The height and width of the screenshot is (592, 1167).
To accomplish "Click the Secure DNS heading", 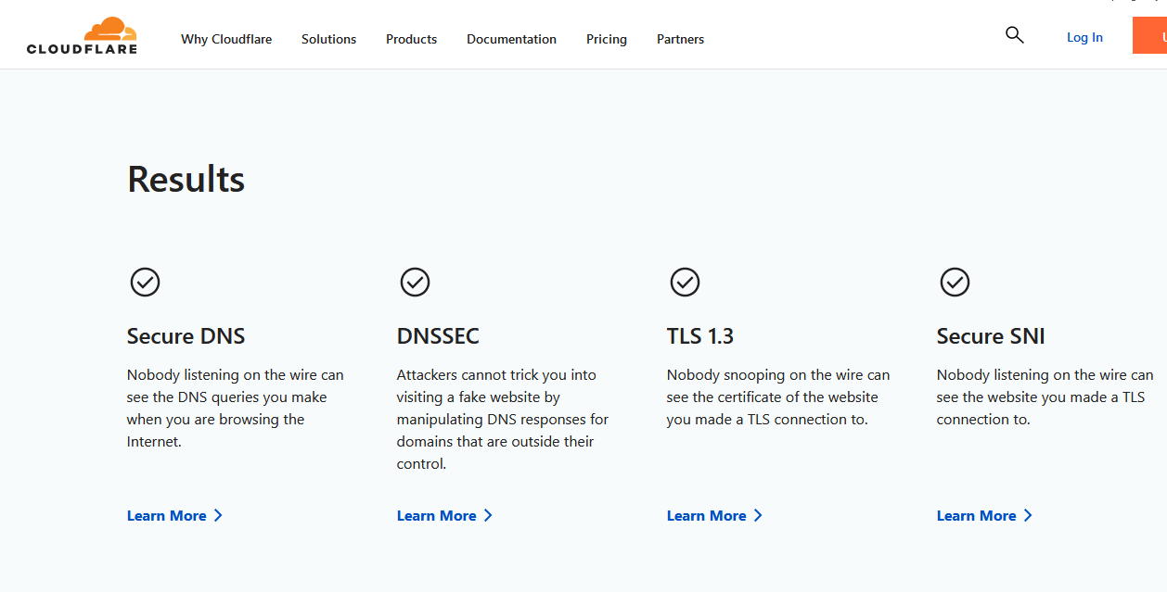I will click(x=186, y=336).
